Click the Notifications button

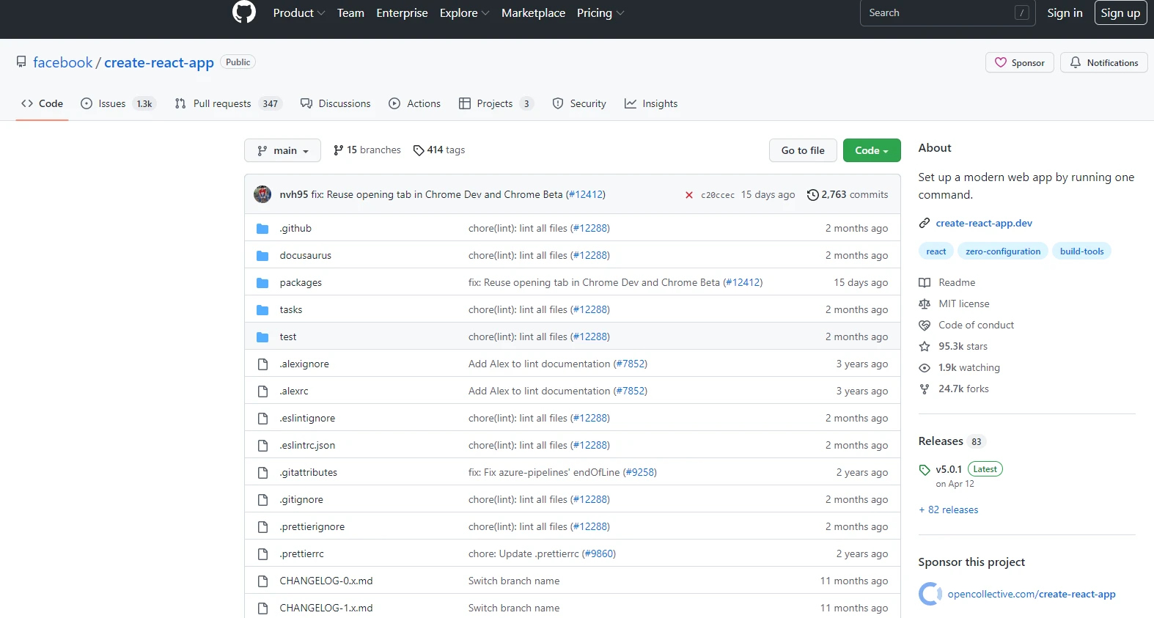[x=1104, y=62]
